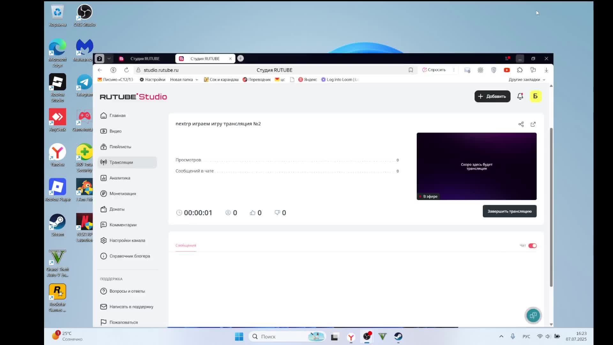This screenshot has width=613, height=345.
Task: Open Плейлисты in the sidebar
Action: pyautogui.click(x=127, y=147)
